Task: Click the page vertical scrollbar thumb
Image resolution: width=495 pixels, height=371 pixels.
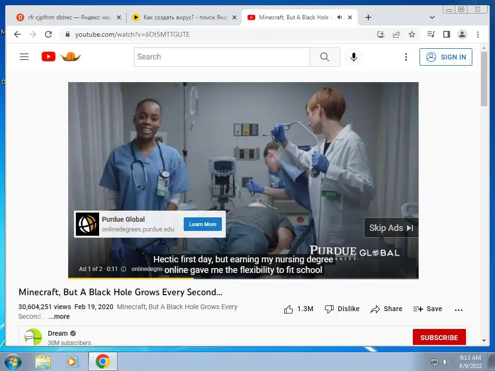Action: click(x=484, y=79)
